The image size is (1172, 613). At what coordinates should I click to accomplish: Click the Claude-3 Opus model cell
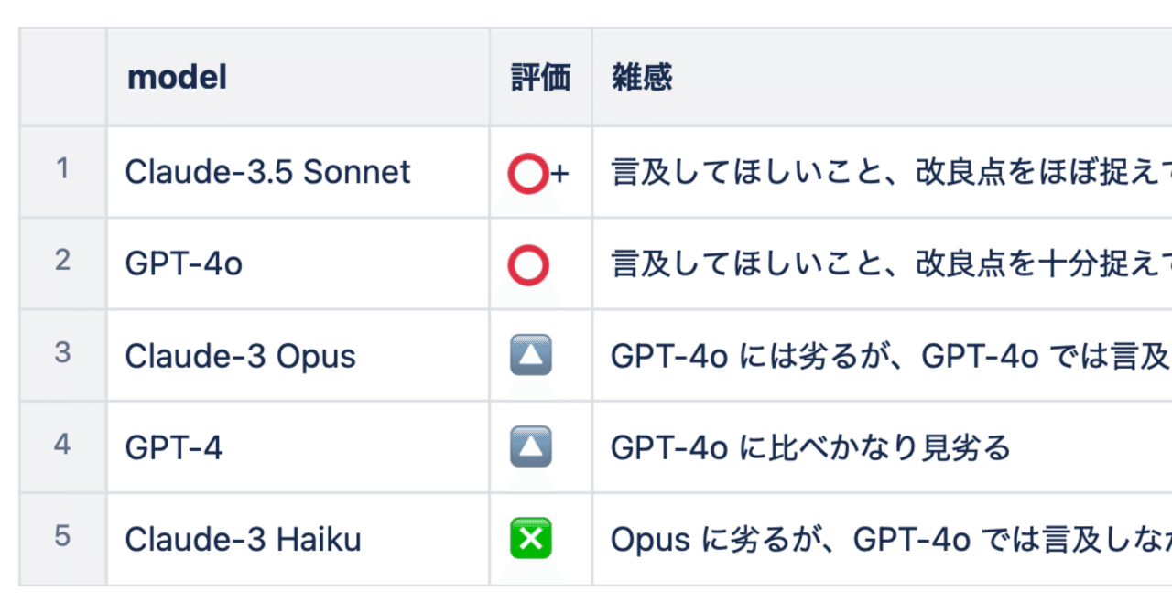coord(298,355)
